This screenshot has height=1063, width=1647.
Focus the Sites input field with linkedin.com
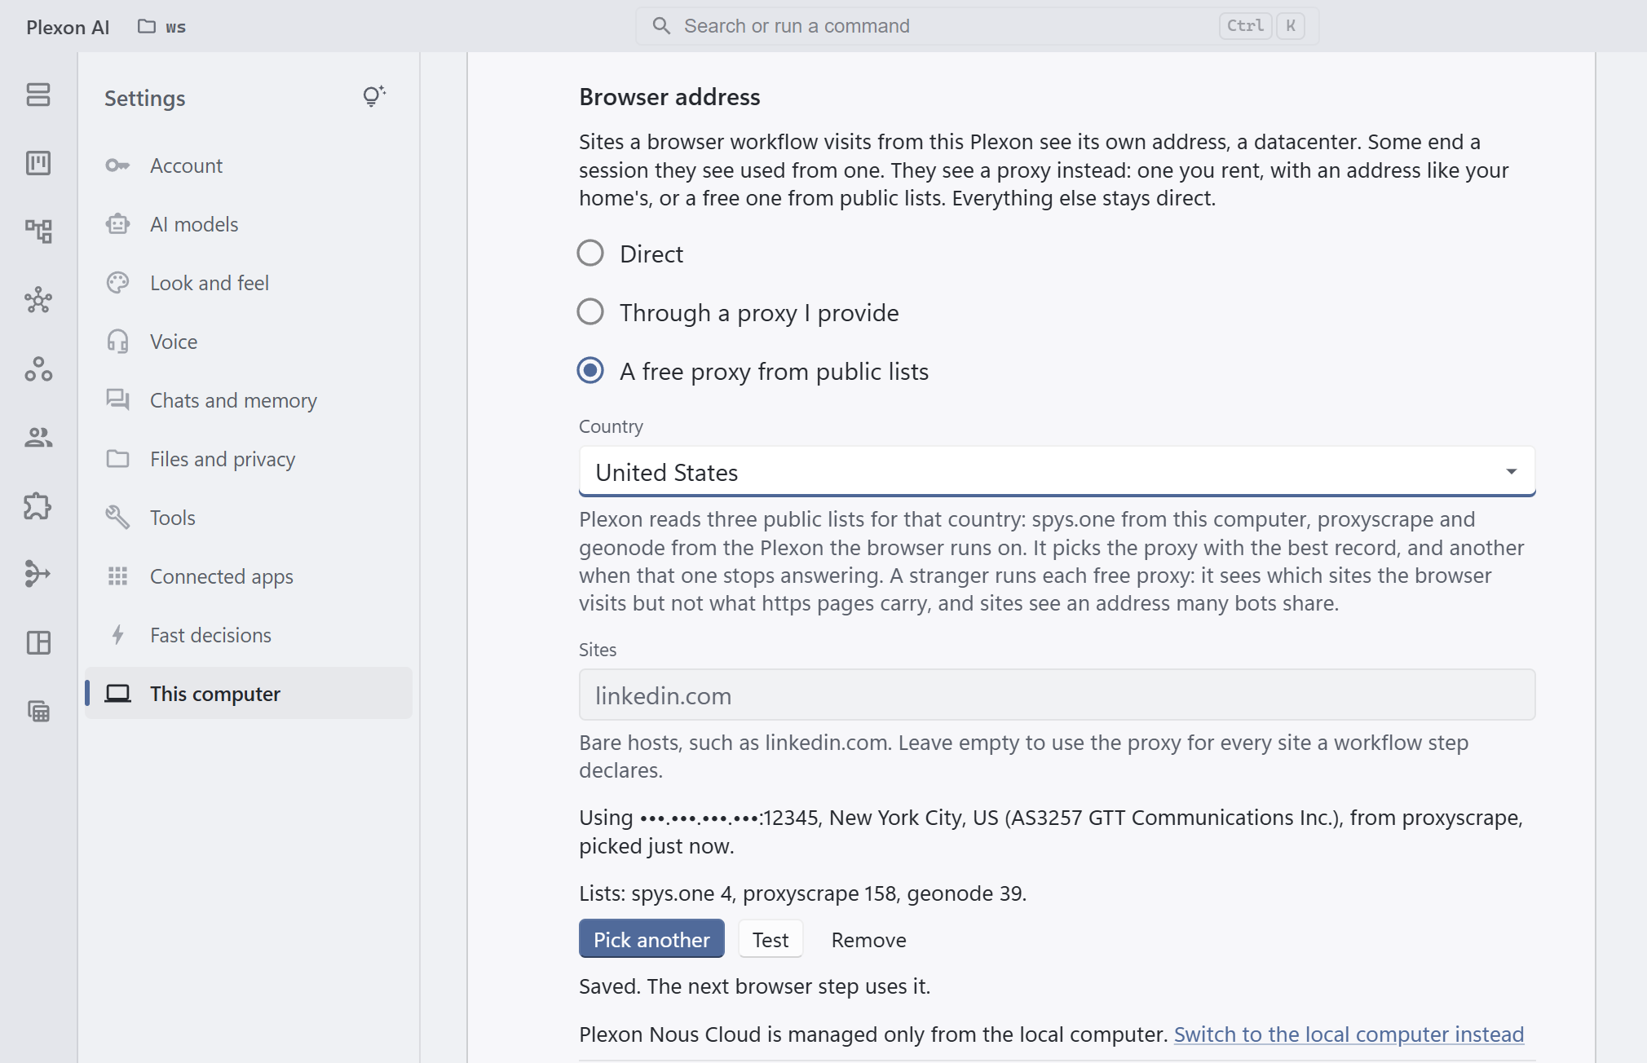pos(1057,695)
